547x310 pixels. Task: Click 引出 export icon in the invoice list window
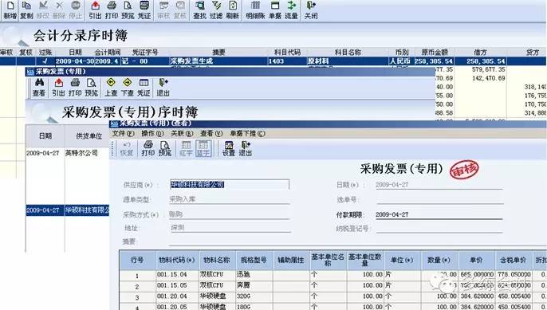59,88
